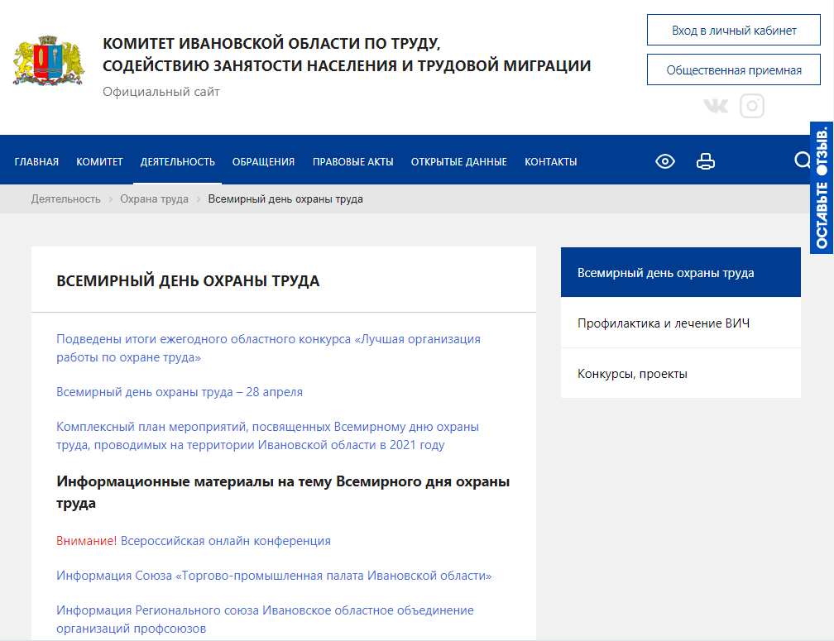Image resolution: width=834 pixels, height=641 pixels.
Task: Open the Instagram icon link
Action: (751, 106)
